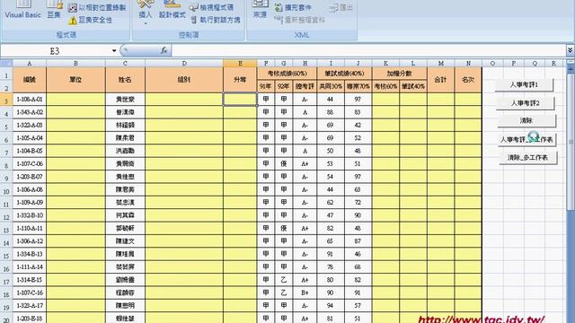This screenshot has width=575, height=323.
Task: Click cell with ID 1-111-A-14
Action: [x=30, y=267]
